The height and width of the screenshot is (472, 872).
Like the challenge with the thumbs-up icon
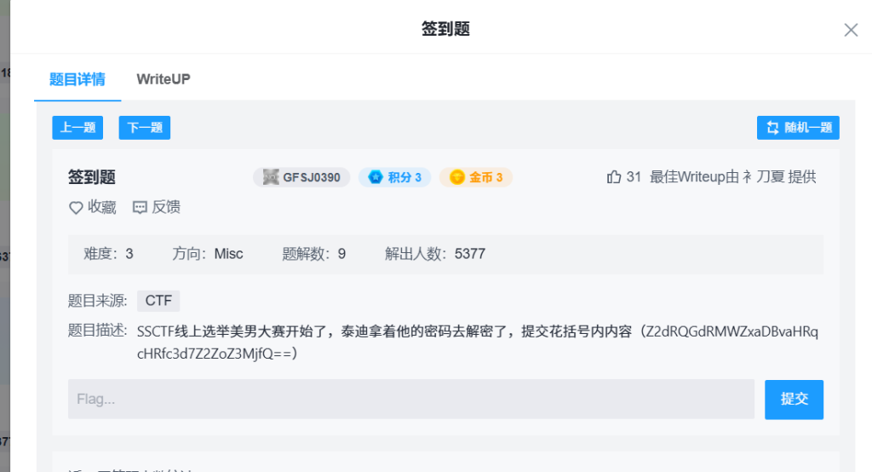coord(613,177)
